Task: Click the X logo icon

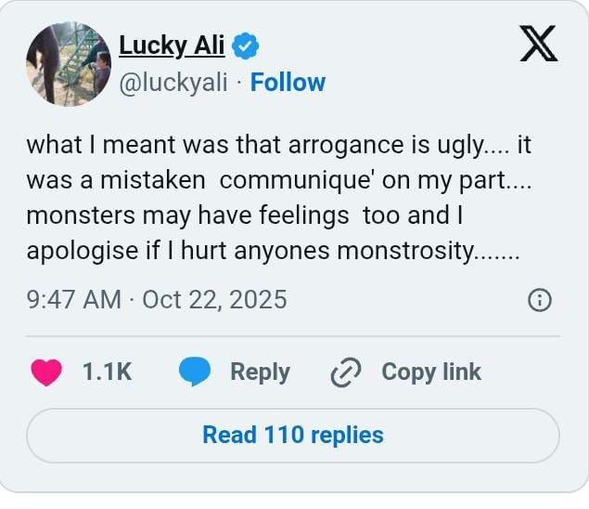Action: (538, 43)
